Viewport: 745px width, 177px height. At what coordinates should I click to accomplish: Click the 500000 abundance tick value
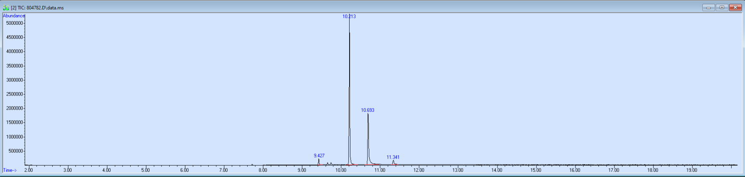(x=15, y=151)
